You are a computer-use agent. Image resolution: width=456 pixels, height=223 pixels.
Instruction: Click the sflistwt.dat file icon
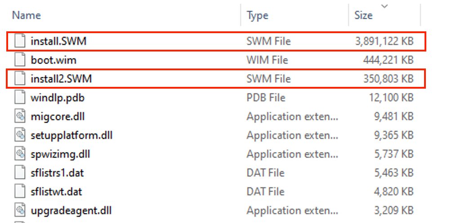click(x=19, y=192)
